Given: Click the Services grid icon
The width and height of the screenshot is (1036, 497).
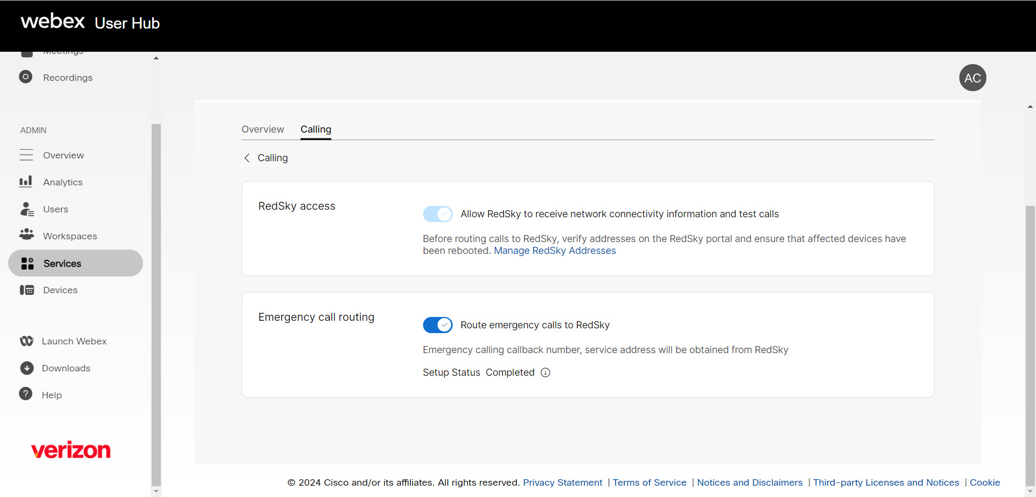Looking at the screenshot, I should (28, 263).
